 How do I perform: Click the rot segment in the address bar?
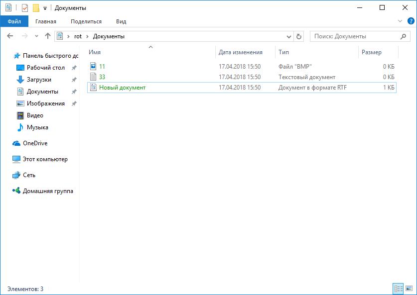(x=78, y=36)
